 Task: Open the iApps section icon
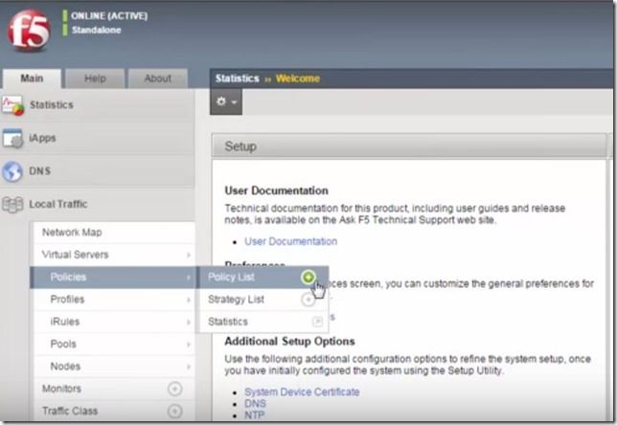click(x=12, y=138)
